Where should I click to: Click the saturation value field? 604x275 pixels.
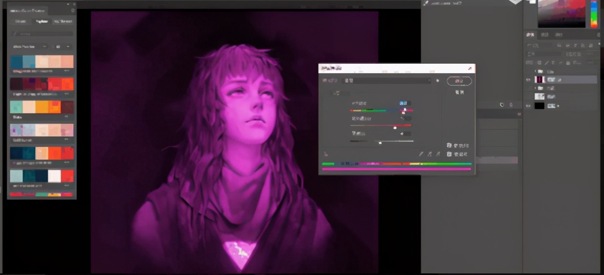point(405,119)
